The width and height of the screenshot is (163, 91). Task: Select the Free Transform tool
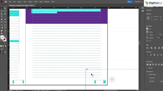5,25
